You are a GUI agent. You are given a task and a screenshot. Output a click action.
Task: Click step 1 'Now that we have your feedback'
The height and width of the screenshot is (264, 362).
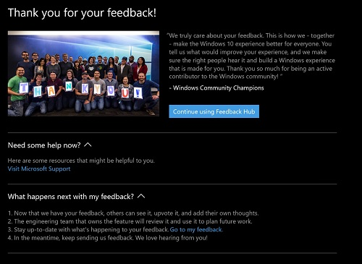(x=133, y=213)
